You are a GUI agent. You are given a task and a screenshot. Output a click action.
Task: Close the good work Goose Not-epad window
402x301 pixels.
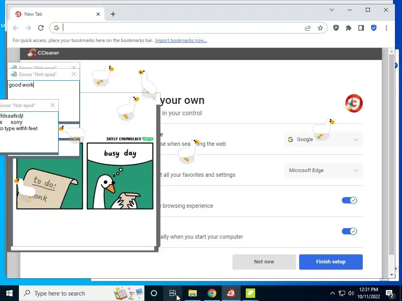[x=74, y=74]
